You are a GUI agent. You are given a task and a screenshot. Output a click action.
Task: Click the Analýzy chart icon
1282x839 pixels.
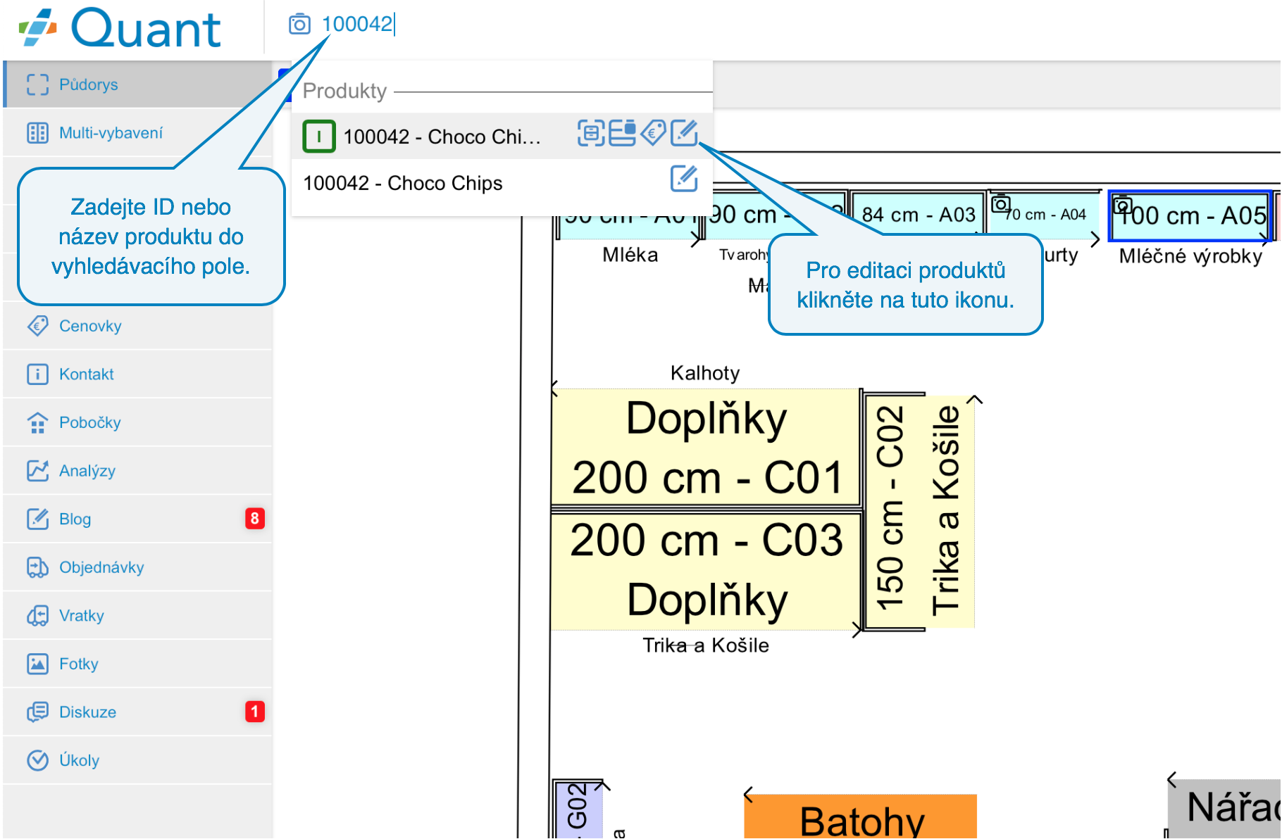pyautogui.click(x=37, y=471)
